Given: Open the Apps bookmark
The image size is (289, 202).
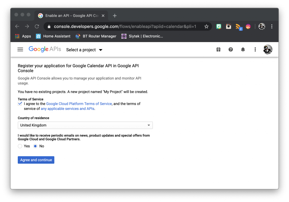Looking at the screenshot, I should click(23, 36).
